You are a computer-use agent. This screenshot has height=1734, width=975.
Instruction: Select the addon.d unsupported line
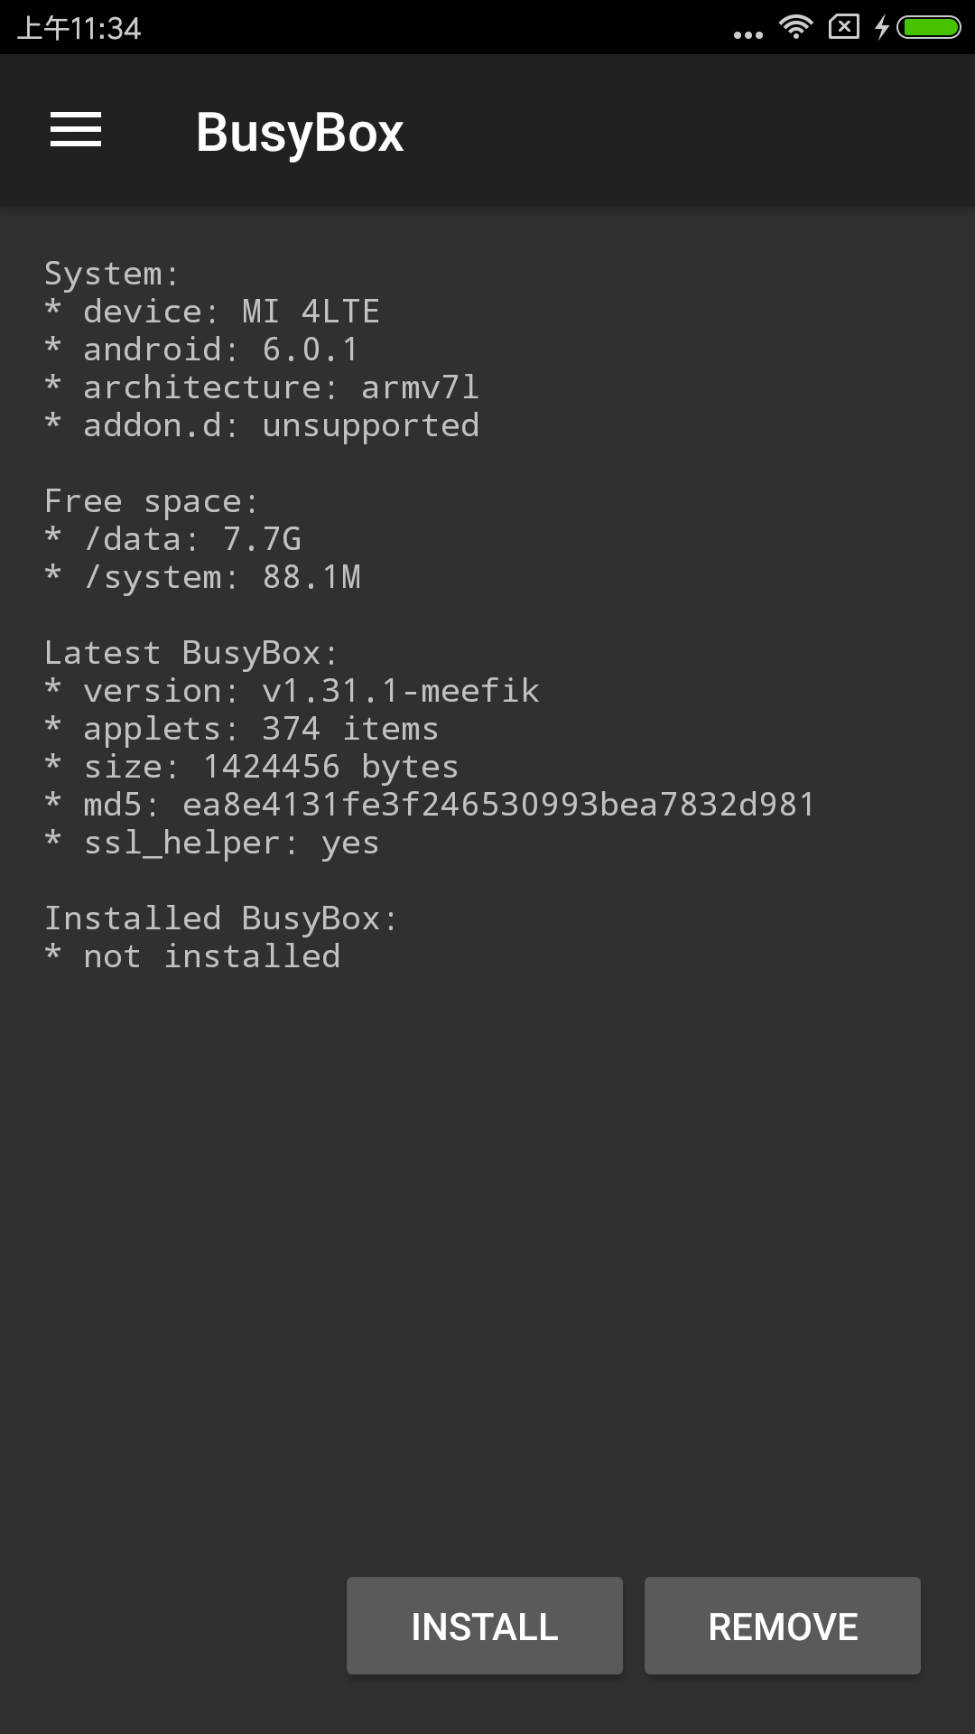pyautogui.click(x=262, y=424)
